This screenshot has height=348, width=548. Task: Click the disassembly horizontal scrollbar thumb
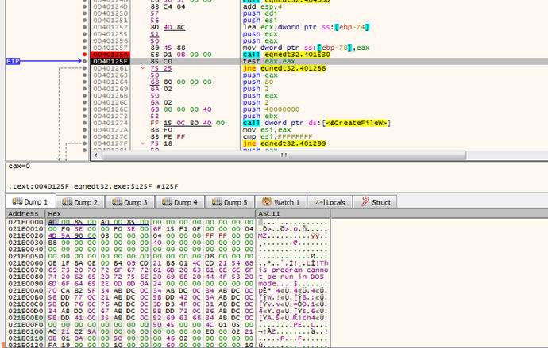284,155
